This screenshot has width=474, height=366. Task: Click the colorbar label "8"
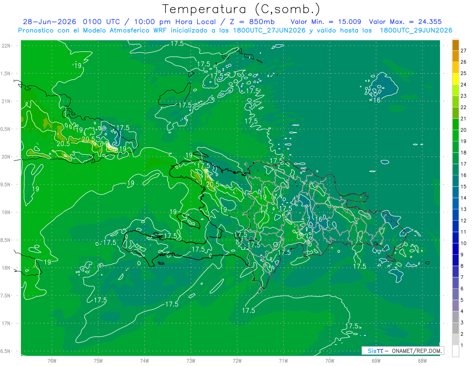[462, 266]
